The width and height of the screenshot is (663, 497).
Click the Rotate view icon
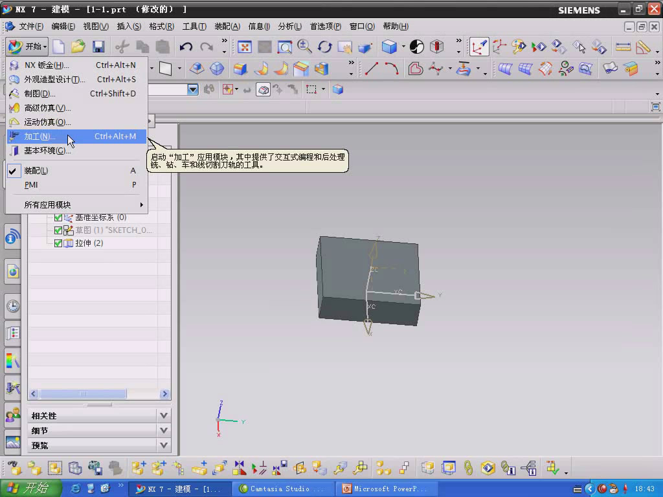pyautogui.click(x=325, y=47)
